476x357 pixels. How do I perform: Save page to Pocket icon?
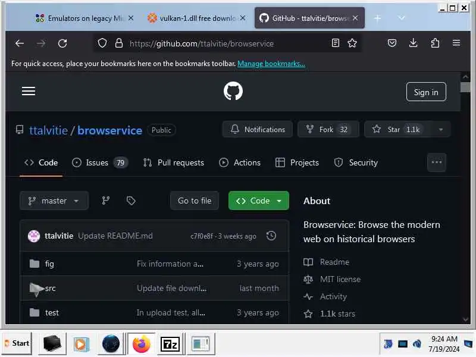click(392, 43)
